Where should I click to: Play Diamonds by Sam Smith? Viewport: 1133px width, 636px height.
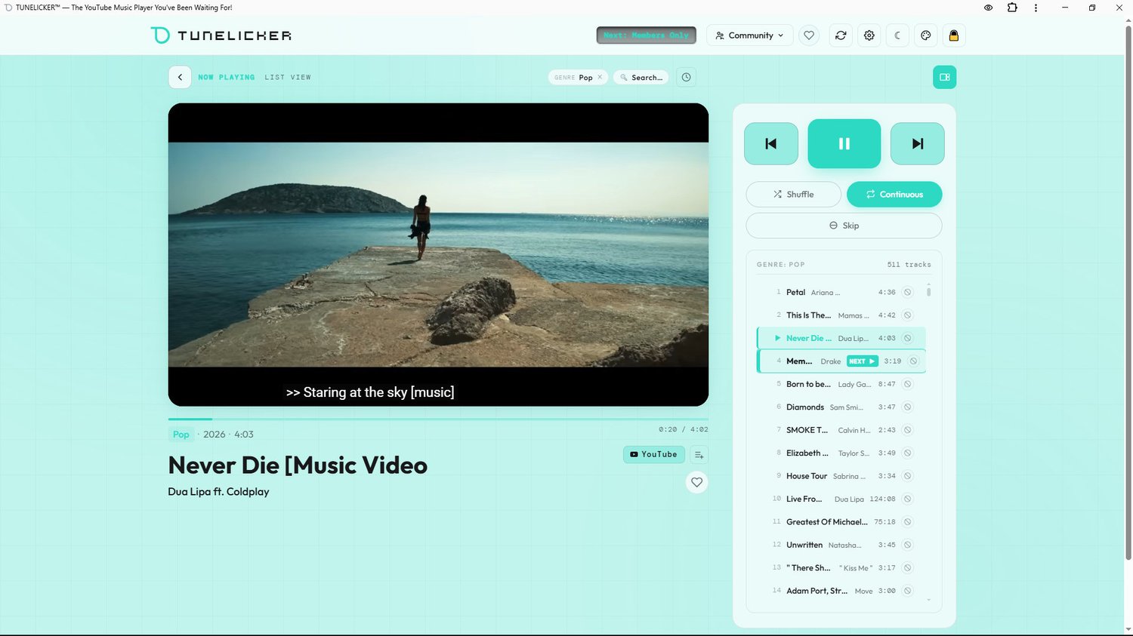click(840, 407)
